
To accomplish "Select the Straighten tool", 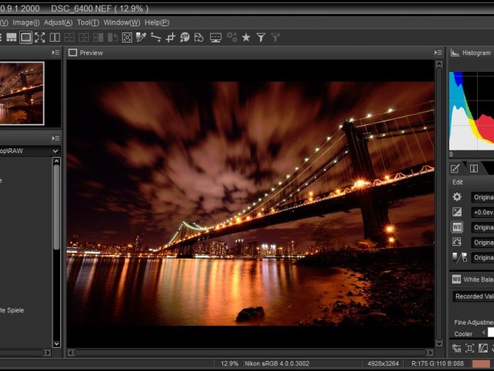I will pyautogui.click(x=156, y=38).
